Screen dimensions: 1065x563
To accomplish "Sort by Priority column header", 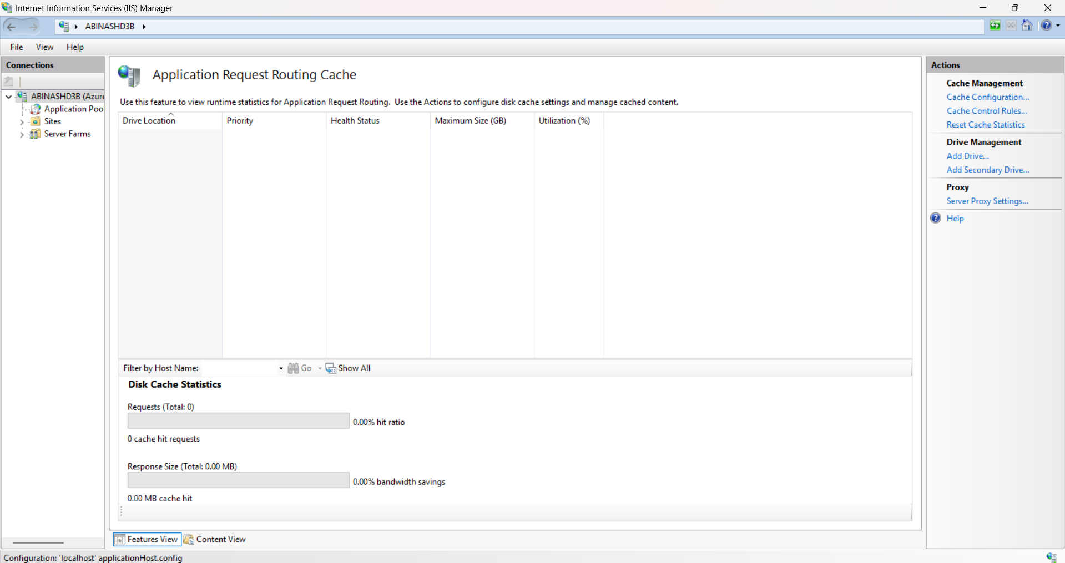I will [x=274, y=121].
